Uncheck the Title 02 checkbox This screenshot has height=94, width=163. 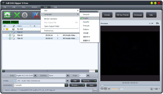10,35
